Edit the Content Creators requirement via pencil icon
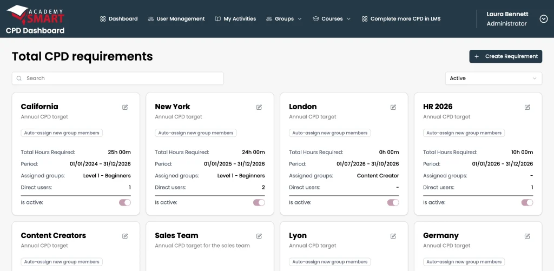Viewport: 554px width, 271px height. tap(125, 236)
